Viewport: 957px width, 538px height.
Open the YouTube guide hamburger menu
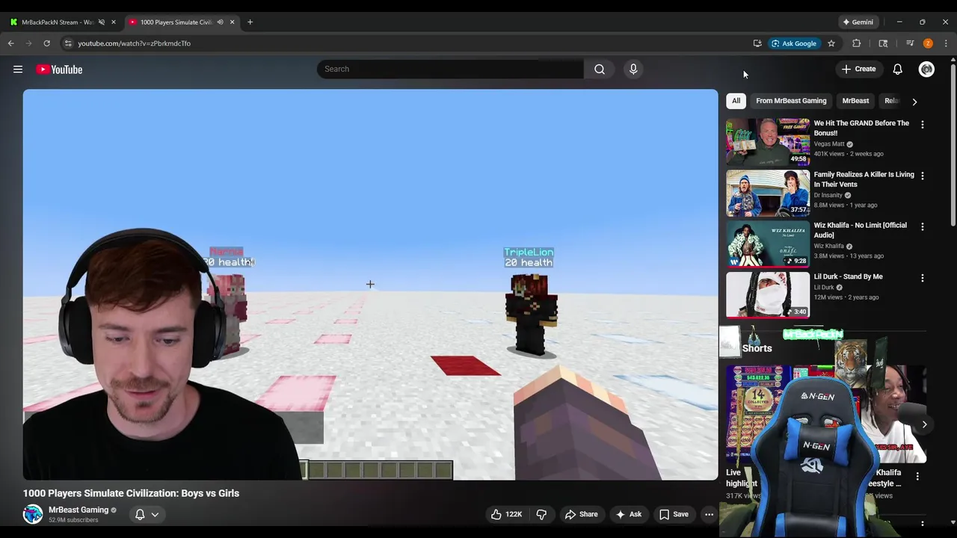(18, 69)
